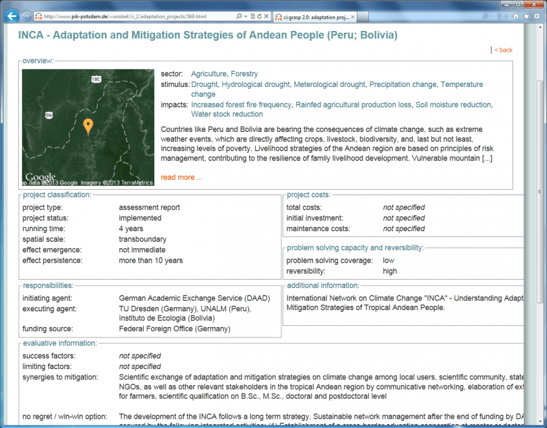Open the Forestry sector link
The image size is (547, 428).
(x=244, y=74)
